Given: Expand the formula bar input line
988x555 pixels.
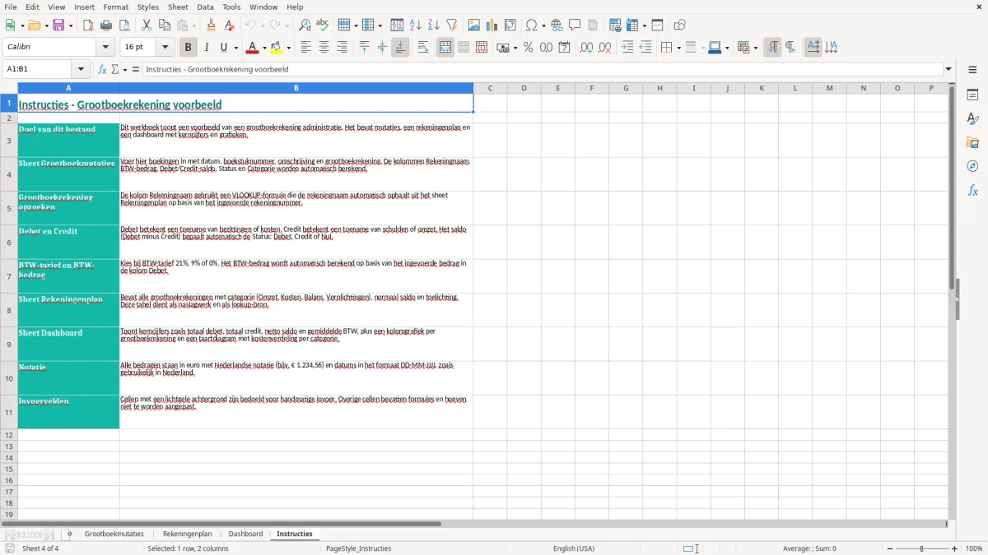Looking at the screenshot, I should pyautogui.click(x=948, y=69).
